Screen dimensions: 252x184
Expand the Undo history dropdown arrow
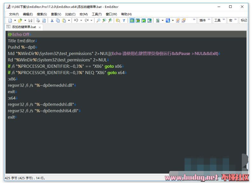click(81, 21)
